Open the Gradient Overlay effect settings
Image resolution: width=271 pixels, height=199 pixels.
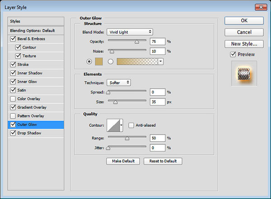coord(32,107)
